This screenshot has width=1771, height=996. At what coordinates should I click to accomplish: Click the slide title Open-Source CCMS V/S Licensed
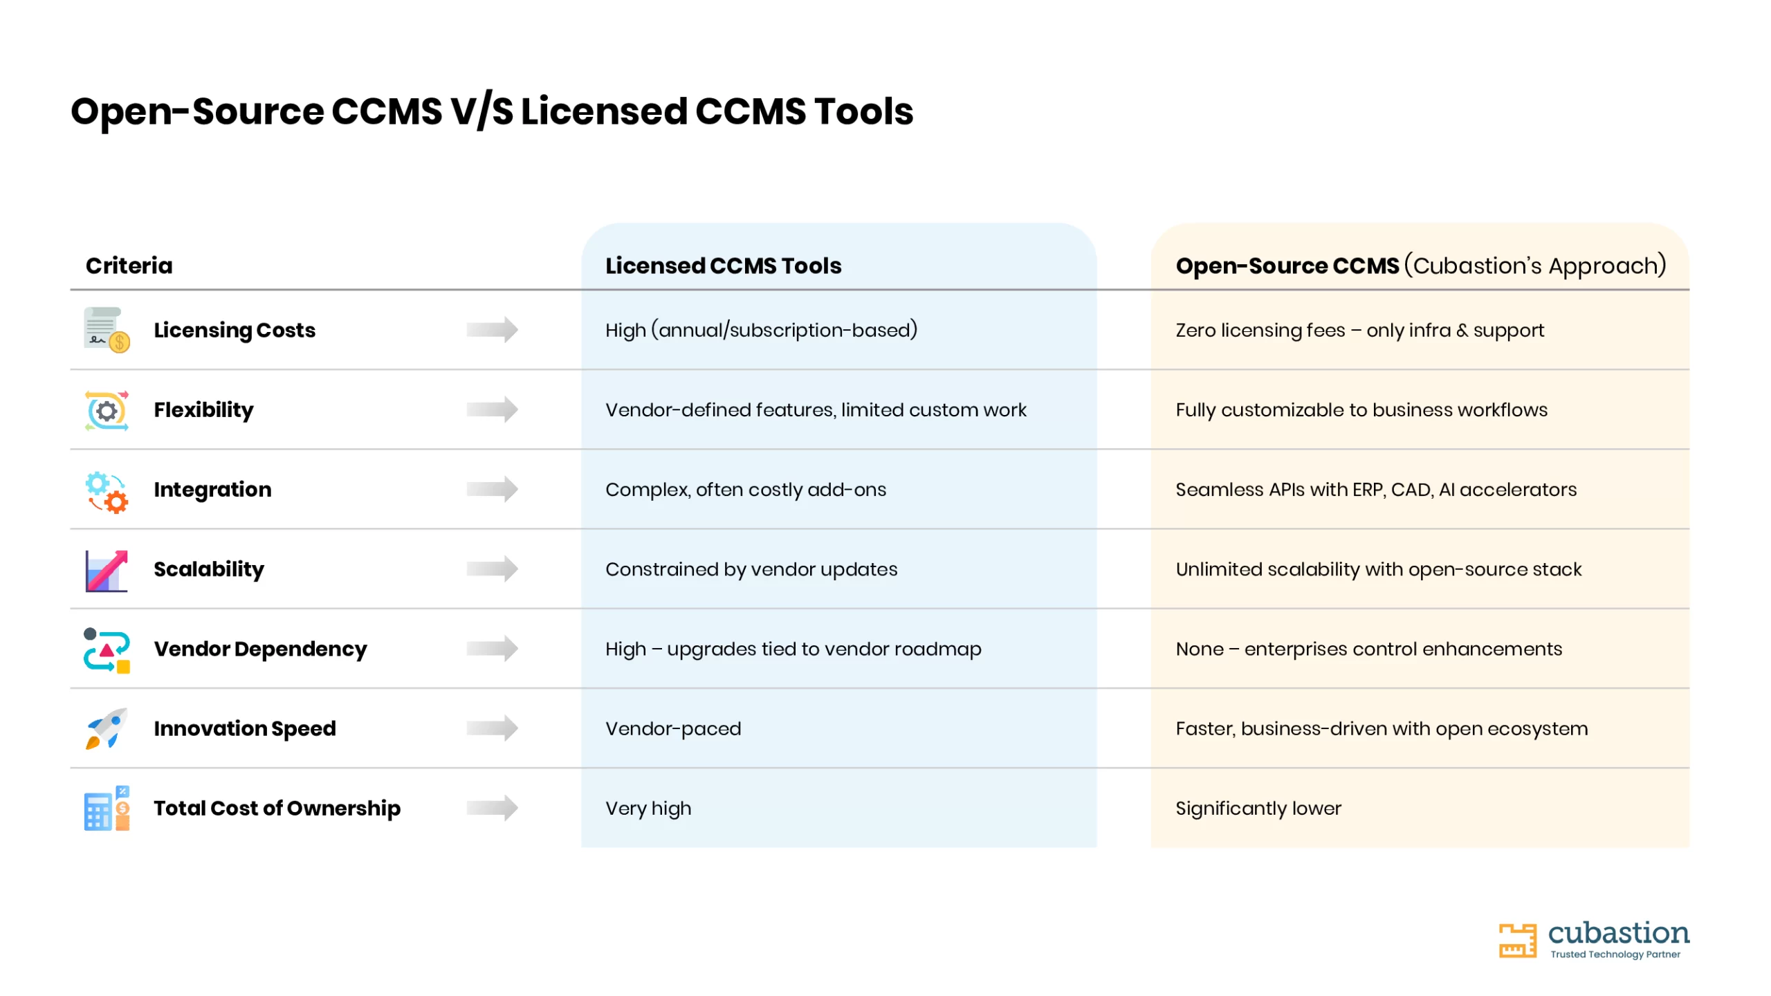[492, 111]
